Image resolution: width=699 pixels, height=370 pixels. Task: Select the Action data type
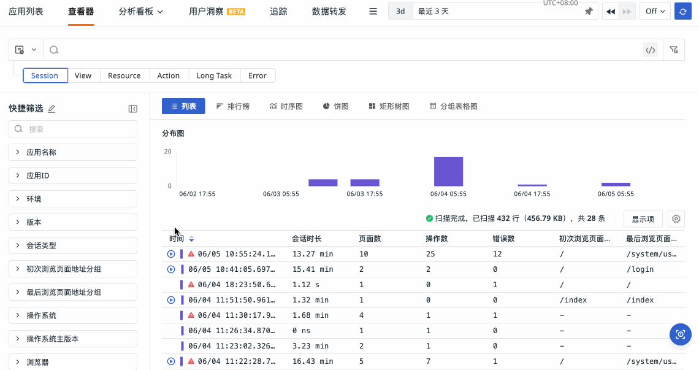click(x=169, y=75)
